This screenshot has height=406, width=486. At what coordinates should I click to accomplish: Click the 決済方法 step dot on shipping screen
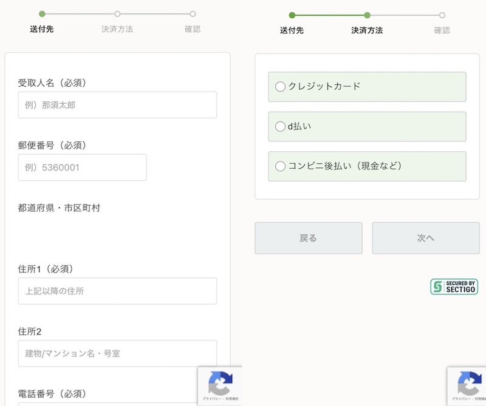pos(117,13)
